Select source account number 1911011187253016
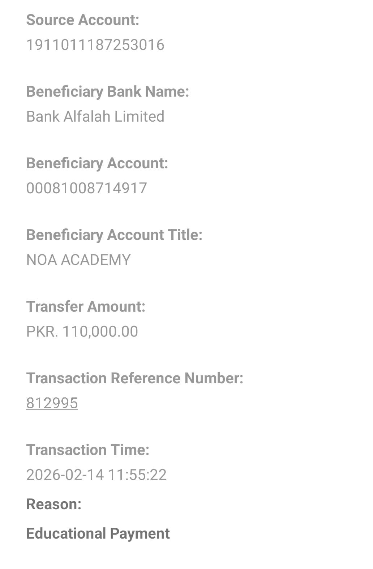The width and height of the screenshot is (373, 569). click(95, 45)
